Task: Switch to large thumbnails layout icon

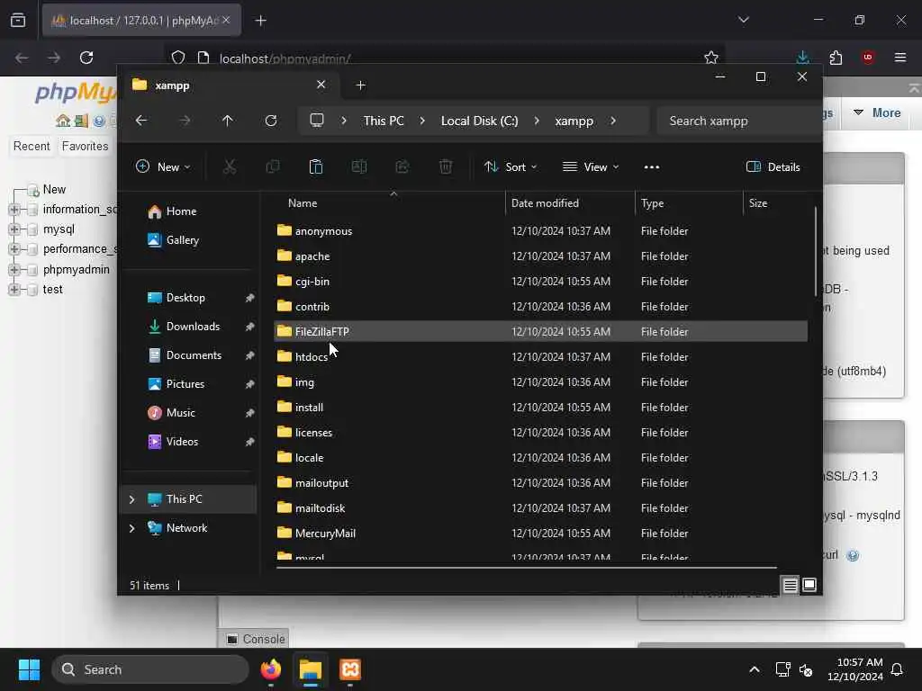Action: coord(809,585)
